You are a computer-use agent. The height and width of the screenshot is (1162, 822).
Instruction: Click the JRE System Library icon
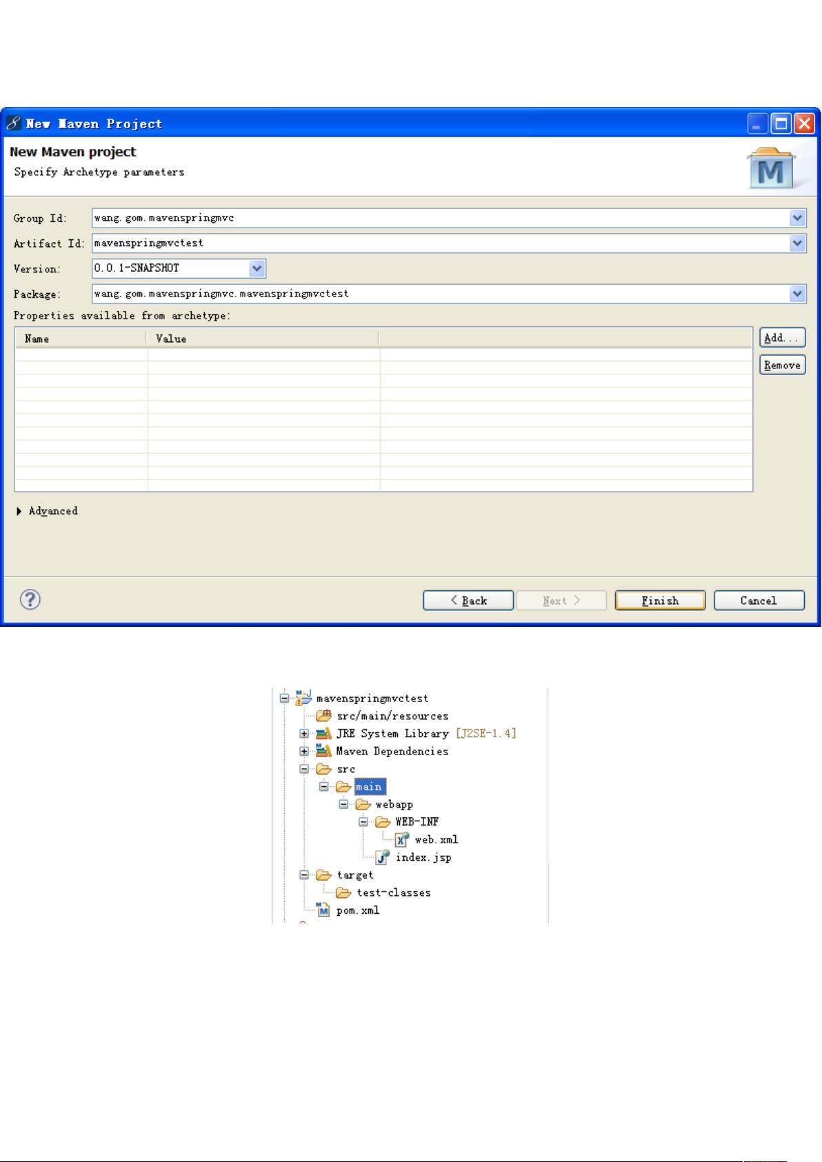323,734
